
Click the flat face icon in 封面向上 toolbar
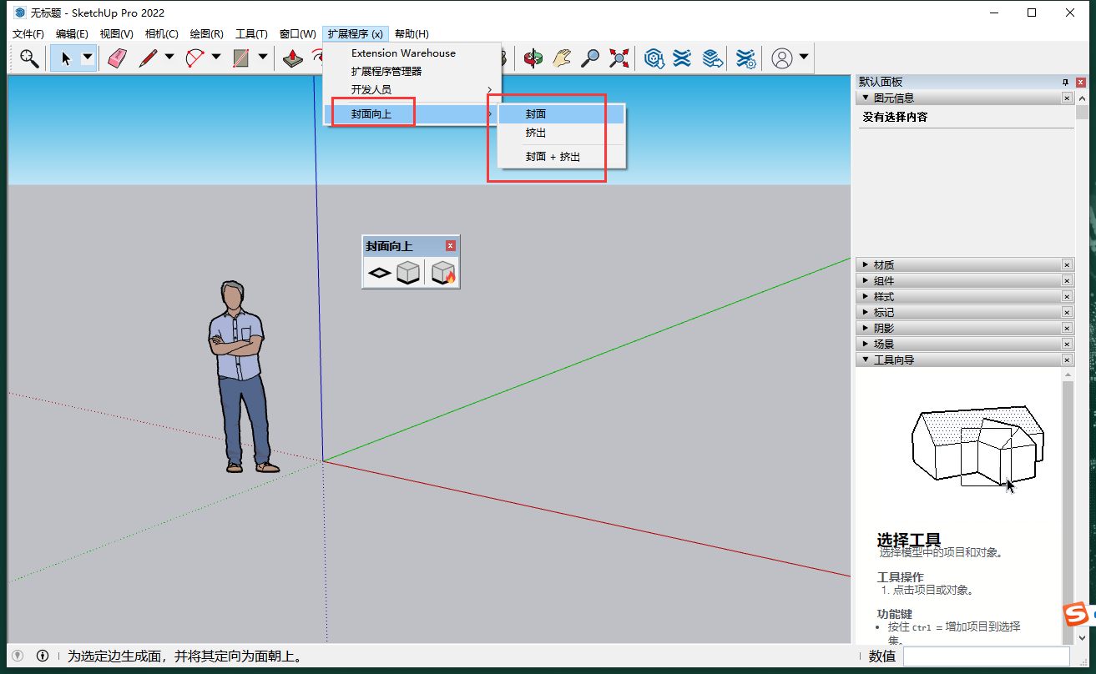[380, 273]
